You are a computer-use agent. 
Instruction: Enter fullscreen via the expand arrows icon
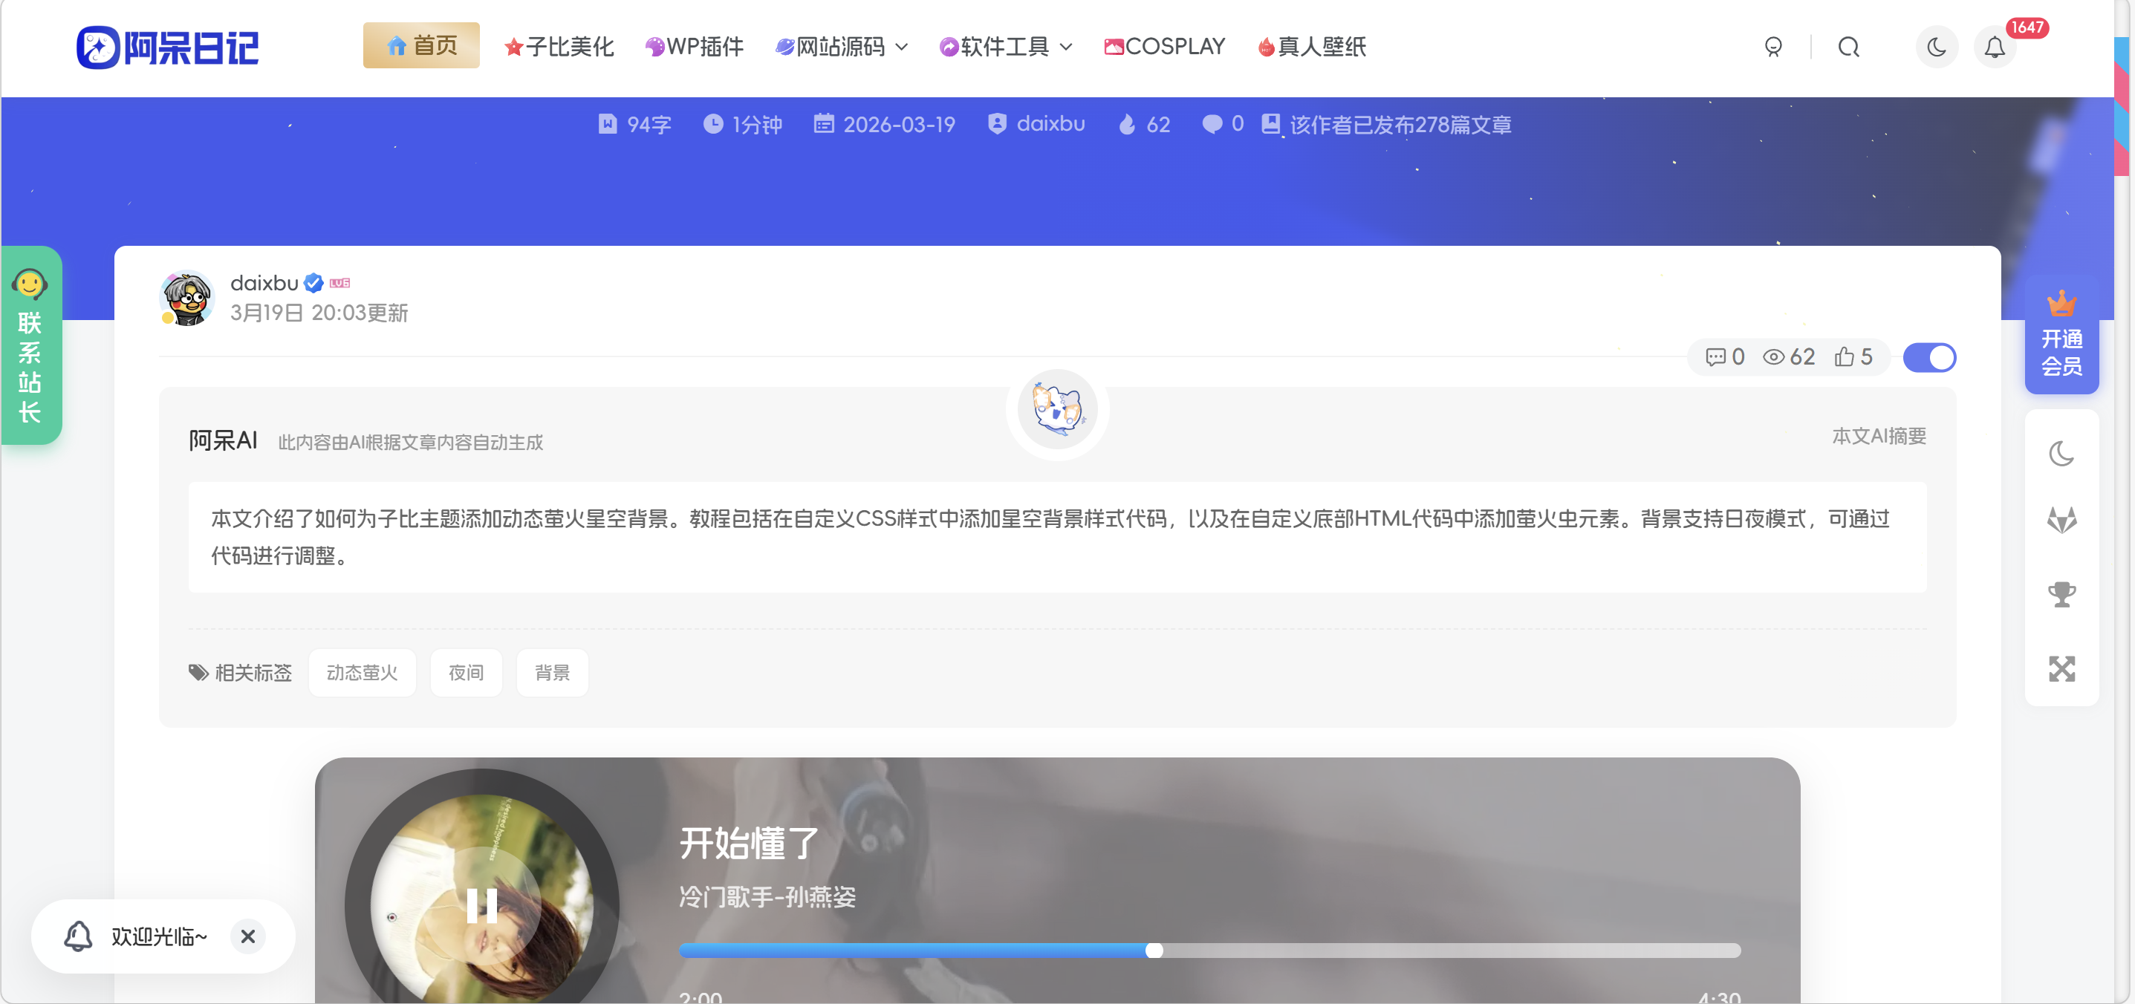point(2063,669)
